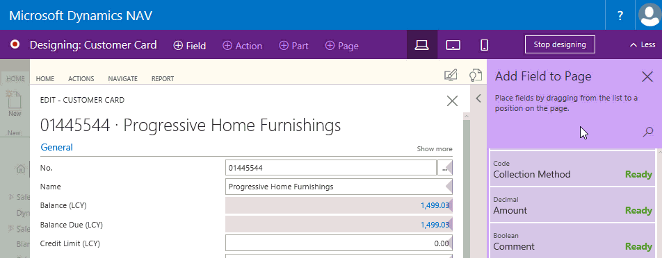Collapse side pane with left chevron
Viewport: 662px width, 258px height.
pos(478,98)
